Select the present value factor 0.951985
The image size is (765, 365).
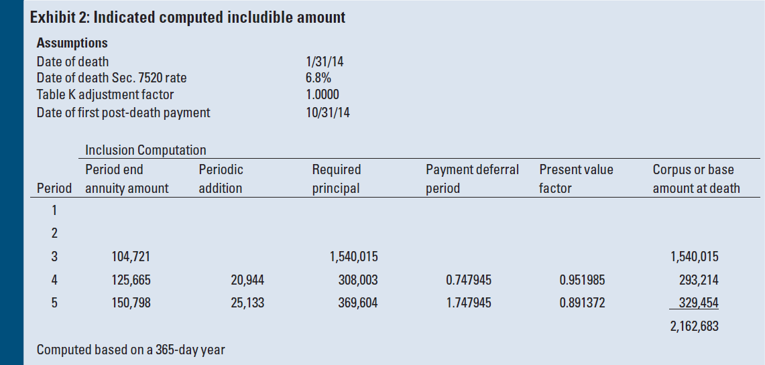[x=582, y=280]
